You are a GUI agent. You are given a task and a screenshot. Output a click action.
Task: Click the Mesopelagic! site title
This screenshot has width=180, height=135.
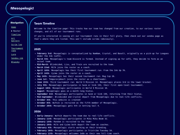pos(22,8)
